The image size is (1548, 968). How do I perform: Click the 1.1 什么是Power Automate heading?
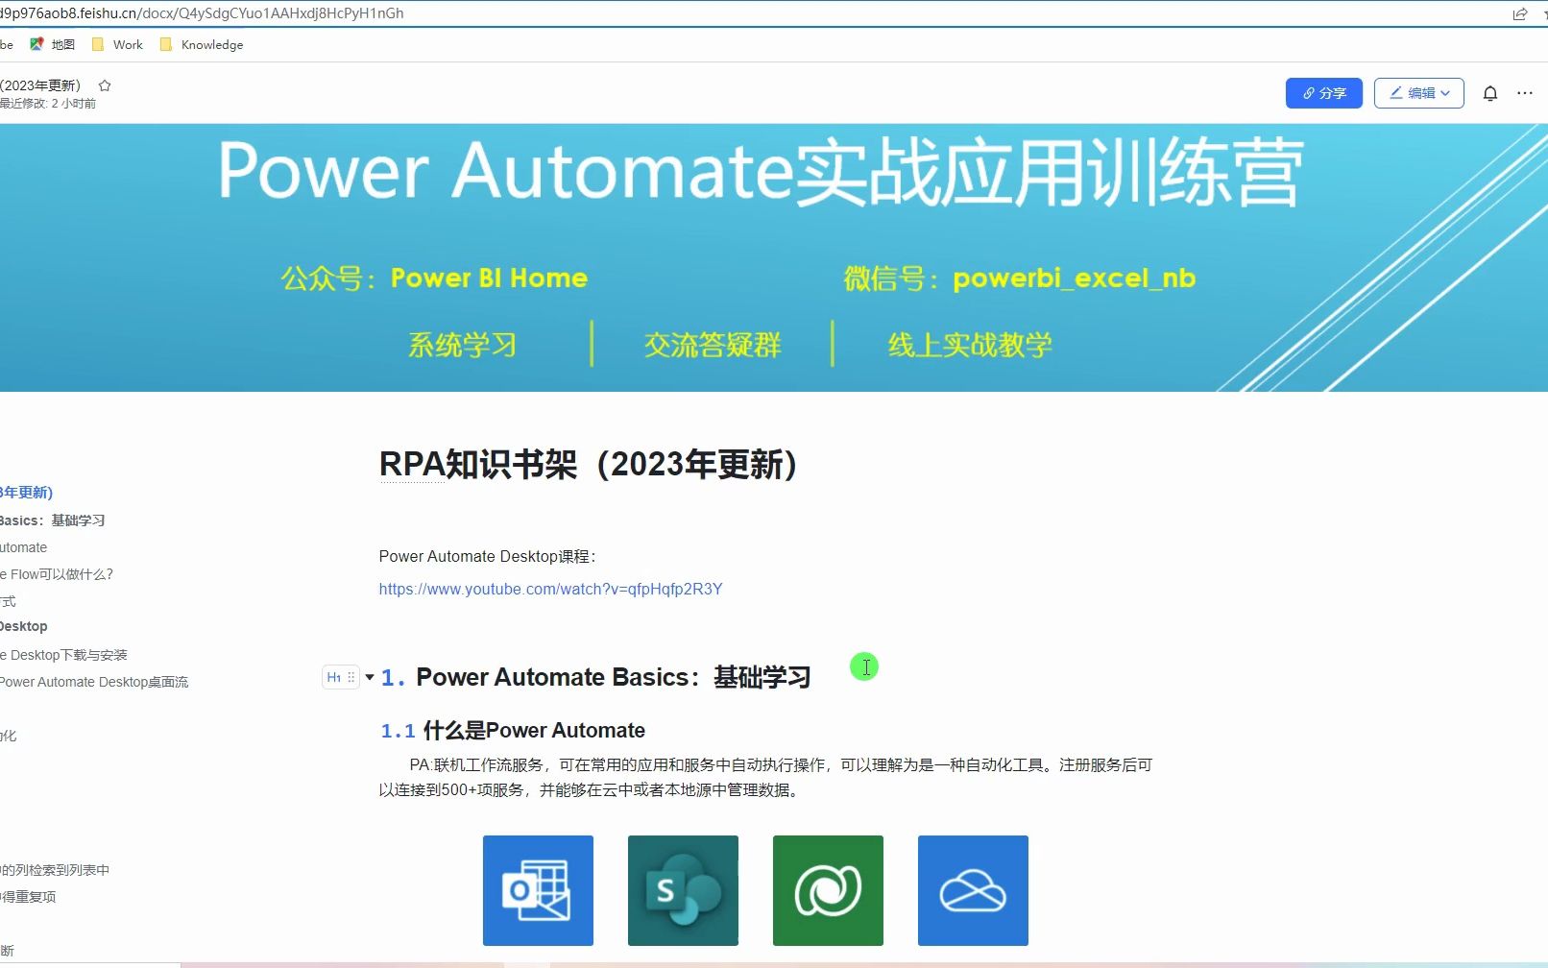pyautogui.click(x=513, y=731)
